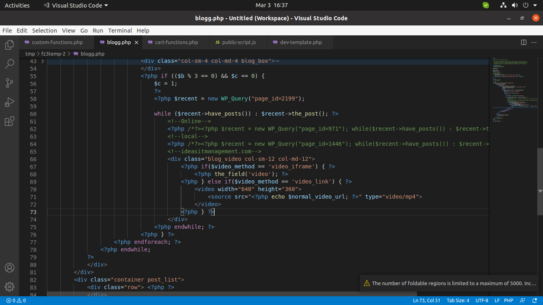Open the Explorer view in activity bar

[x=10, y=45]
